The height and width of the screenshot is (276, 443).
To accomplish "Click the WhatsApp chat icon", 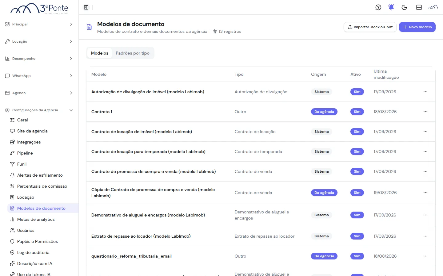I will [7, 76].
